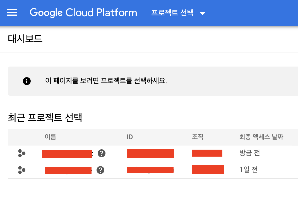Click the project ID cell in 방금 전 row
The height and width of the screenshot is (198, 298).
point(150,154)
